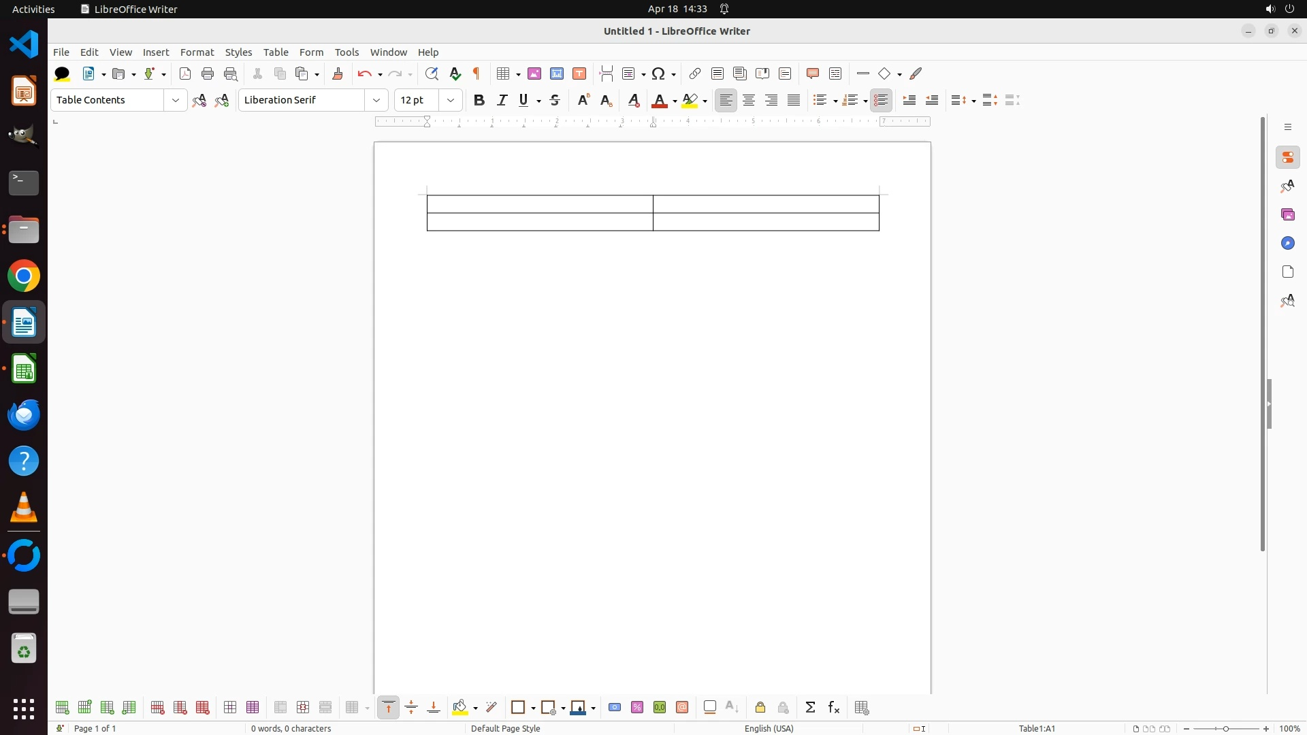This screenshot has width=1307, height=735.
Task: Click the Insert Special Character omega icon
Action: pos(658,73)
